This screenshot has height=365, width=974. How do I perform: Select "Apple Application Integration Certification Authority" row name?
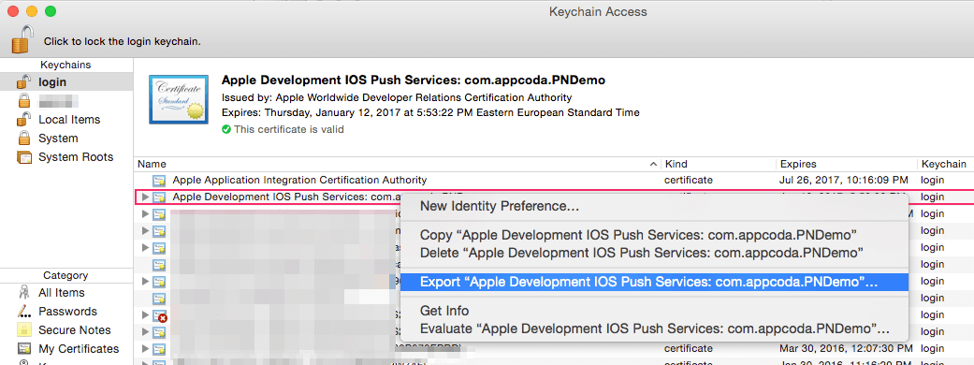coord(299,181)
